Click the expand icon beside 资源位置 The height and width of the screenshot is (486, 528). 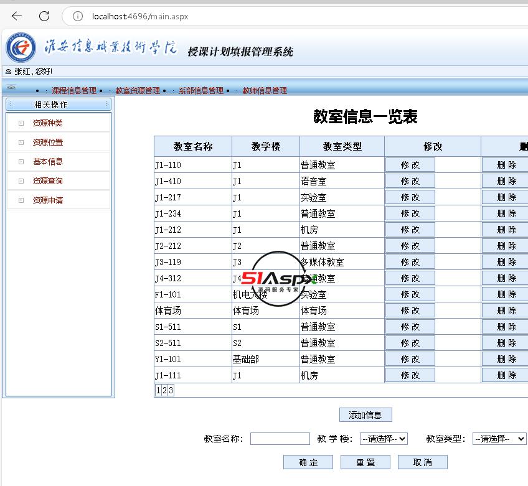click(x=21, y=143)
